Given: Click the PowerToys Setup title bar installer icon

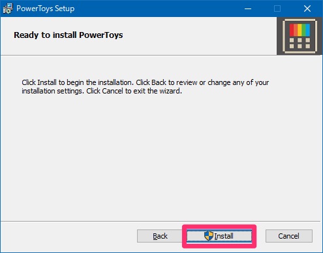Looking at the screenshot, I should coord(8,8).
